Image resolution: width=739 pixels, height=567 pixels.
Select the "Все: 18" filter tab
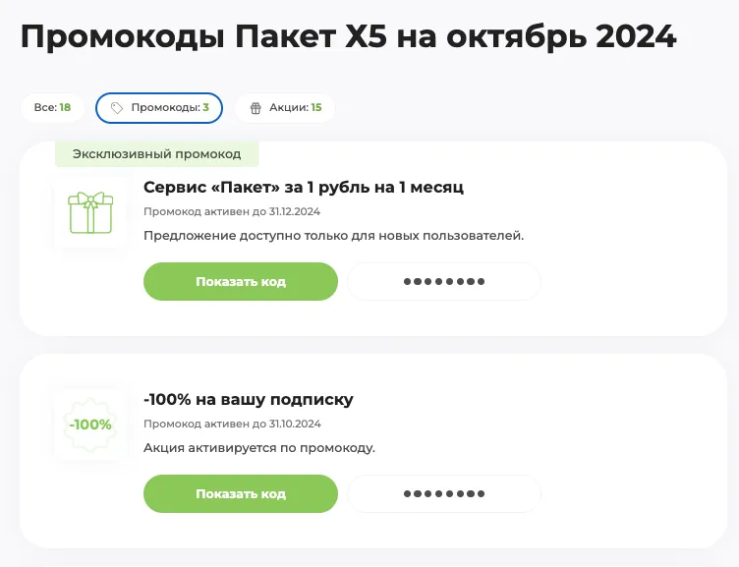(x=52, y=107)
